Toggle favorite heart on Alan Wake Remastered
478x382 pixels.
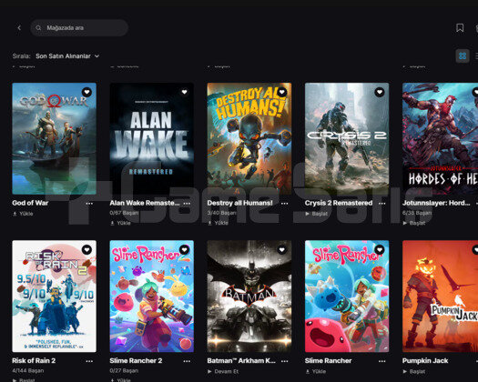coord(185,92)
